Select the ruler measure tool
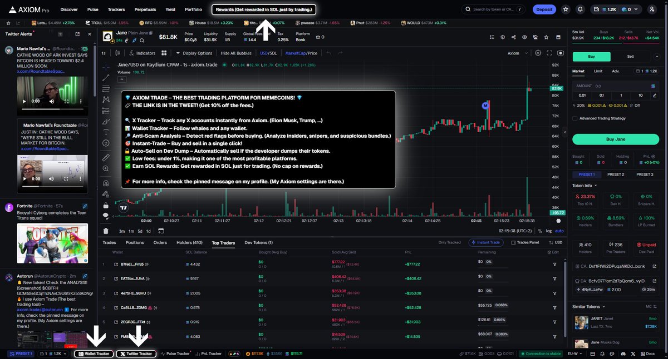 click(106, 158)
